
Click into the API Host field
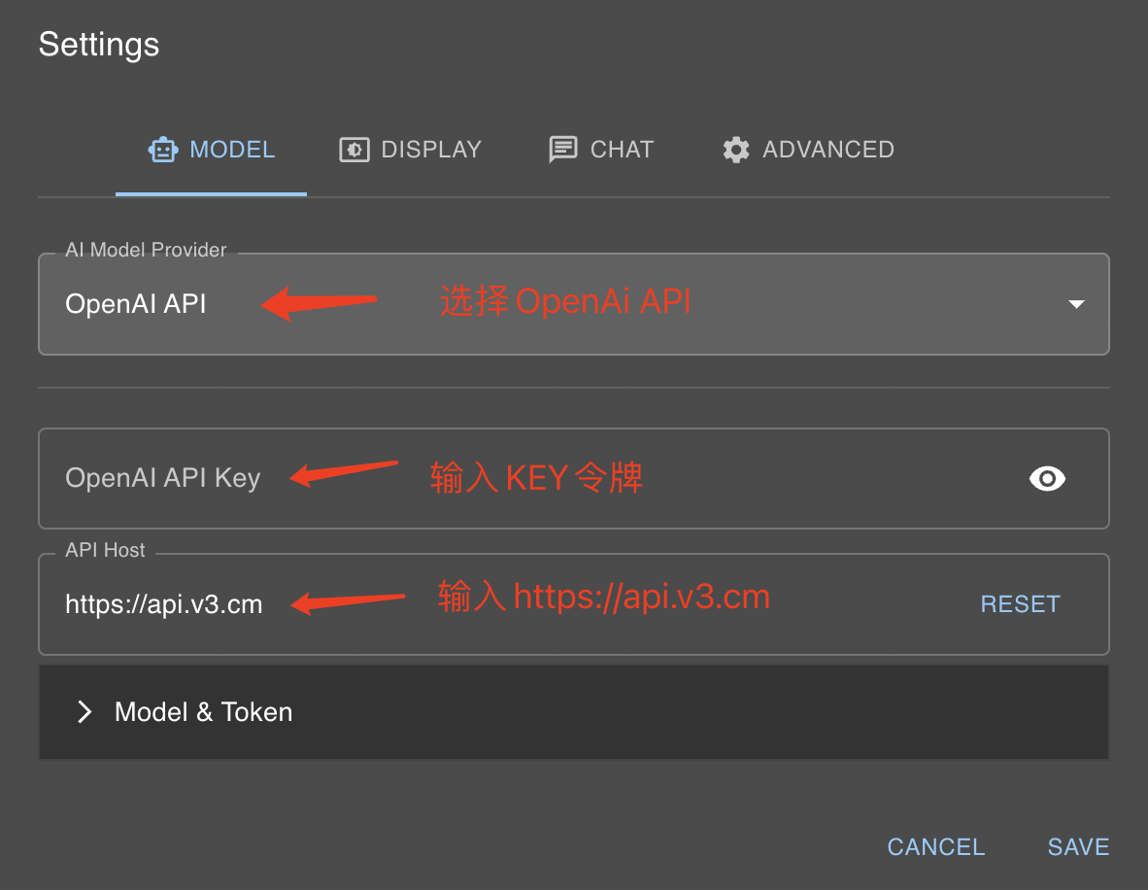574,604
